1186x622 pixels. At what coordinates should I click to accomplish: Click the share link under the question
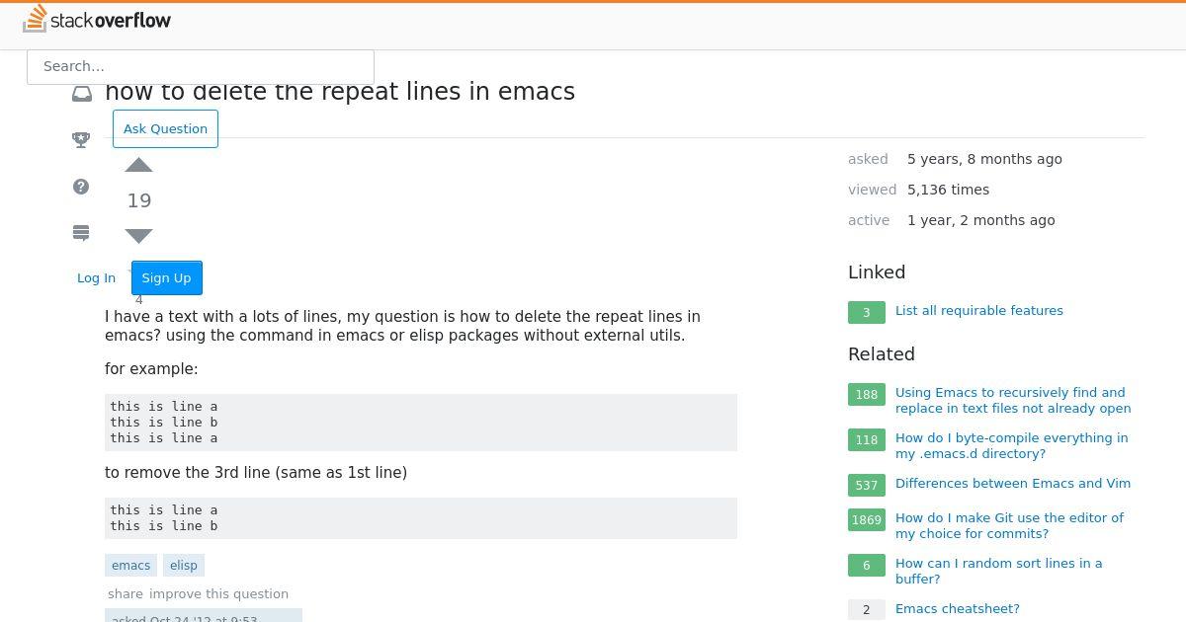[126, 594]
